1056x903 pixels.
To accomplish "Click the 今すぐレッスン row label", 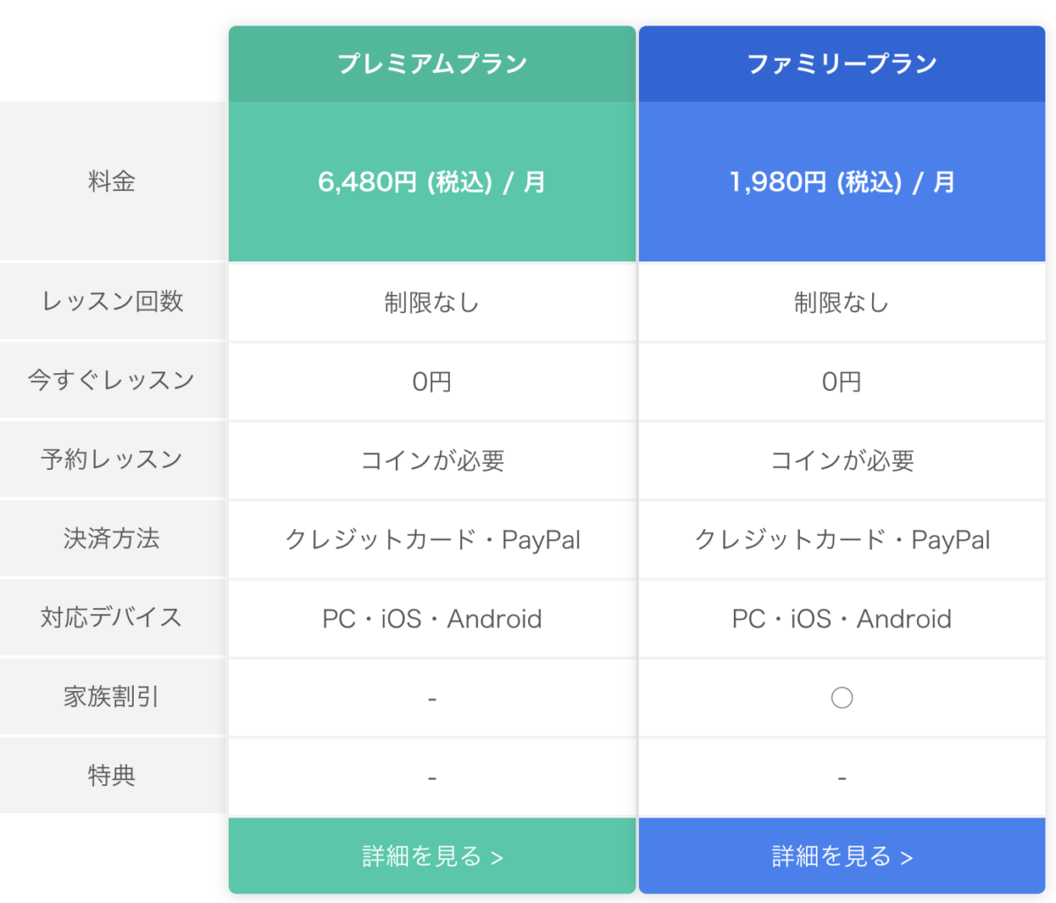I will click(112, 380).
